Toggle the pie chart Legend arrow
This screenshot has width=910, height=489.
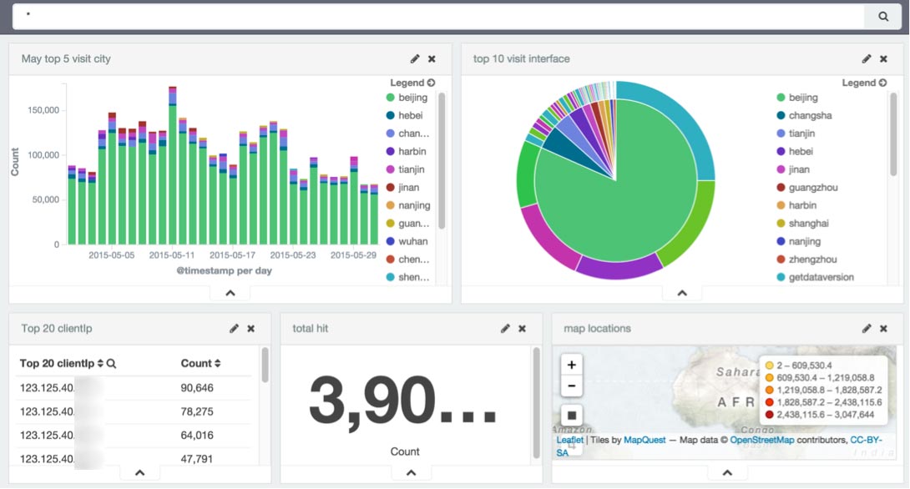[882, 83]
